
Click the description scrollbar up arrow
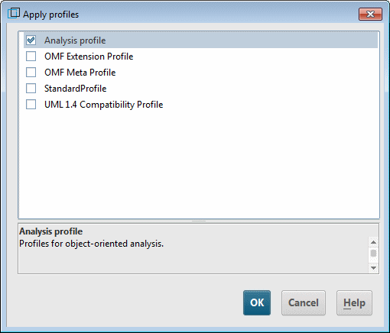coord(373,242)
